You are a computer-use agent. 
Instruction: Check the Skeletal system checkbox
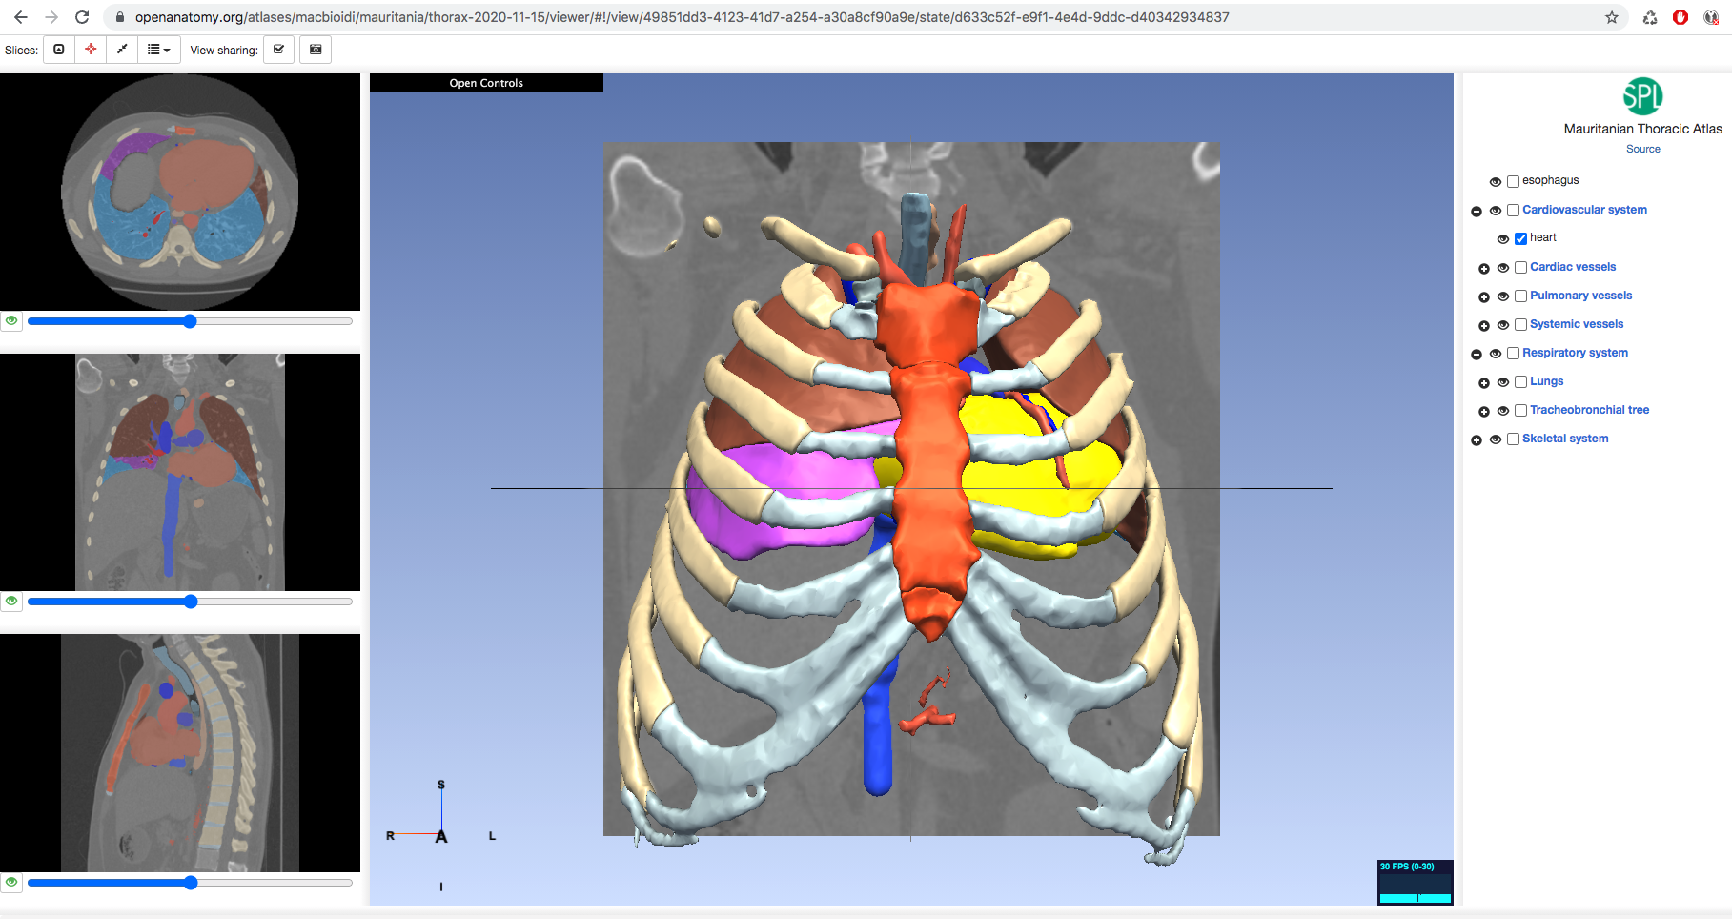click(1513, 439)
